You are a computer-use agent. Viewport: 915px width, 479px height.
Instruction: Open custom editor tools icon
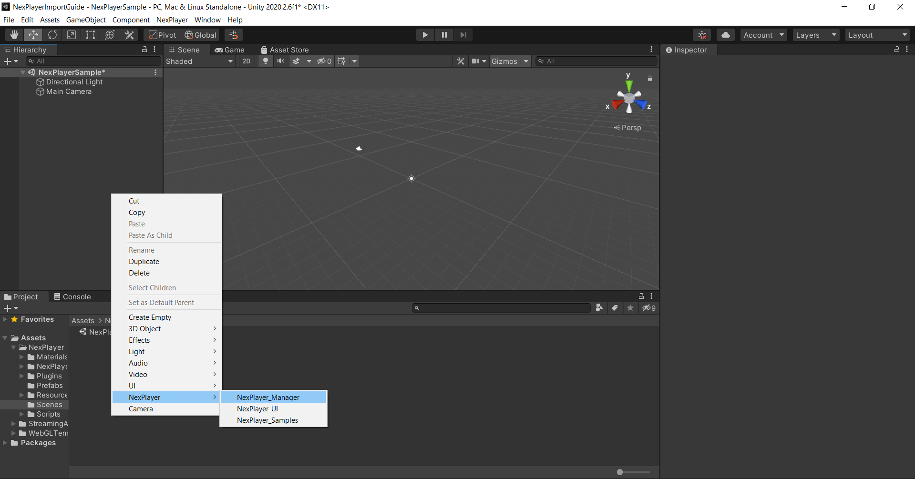pyautogui.click(x=129, y=35)
